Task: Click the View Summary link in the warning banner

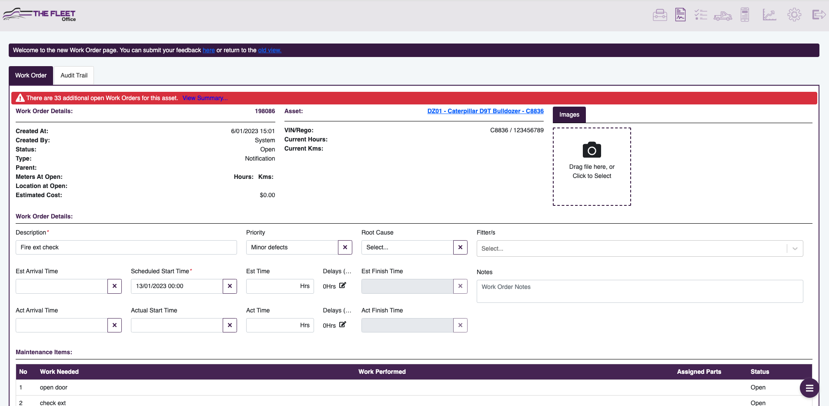Action: click(205, 98)
